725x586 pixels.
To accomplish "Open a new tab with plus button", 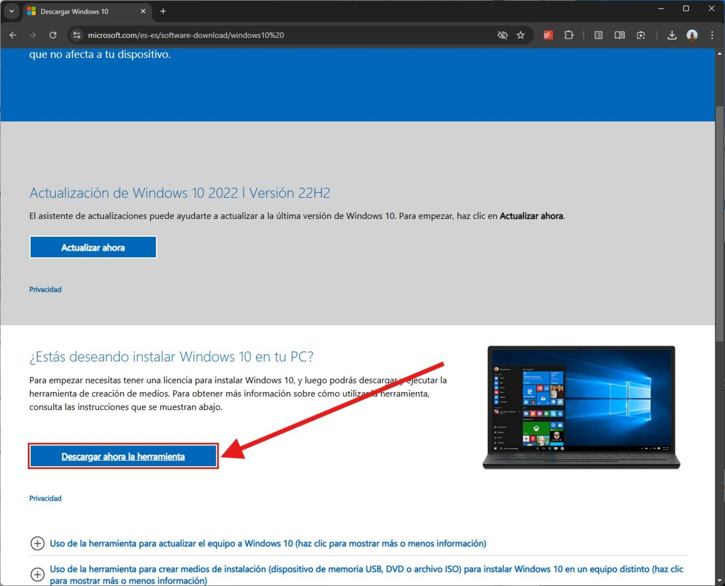I will pos(163,11).
